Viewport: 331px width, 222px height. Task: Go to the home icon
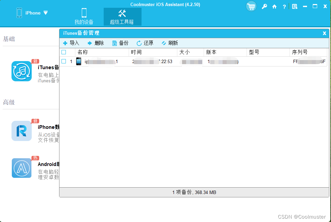tap(274, 6)
